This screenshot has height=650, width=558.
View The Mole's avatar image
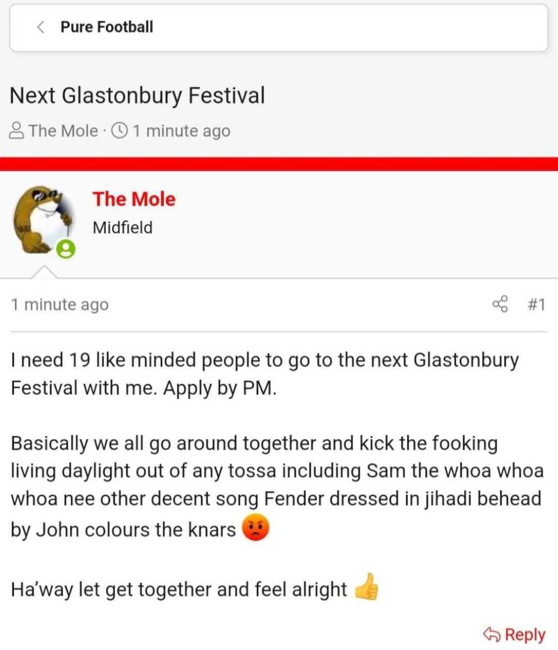click(43, 221)
